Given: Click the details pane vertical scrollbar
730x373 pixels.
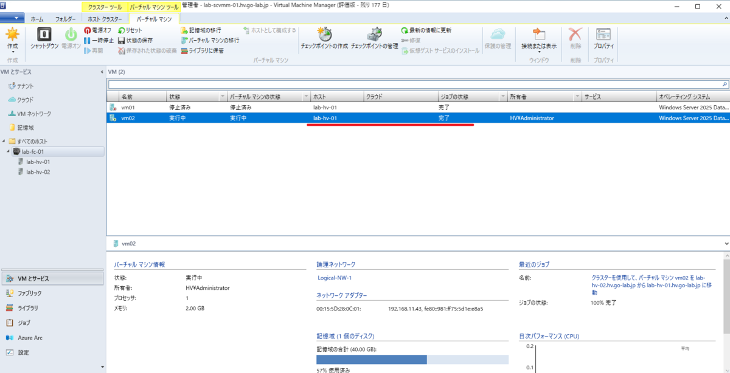Looking at the screenshot, I should (726, 298).
